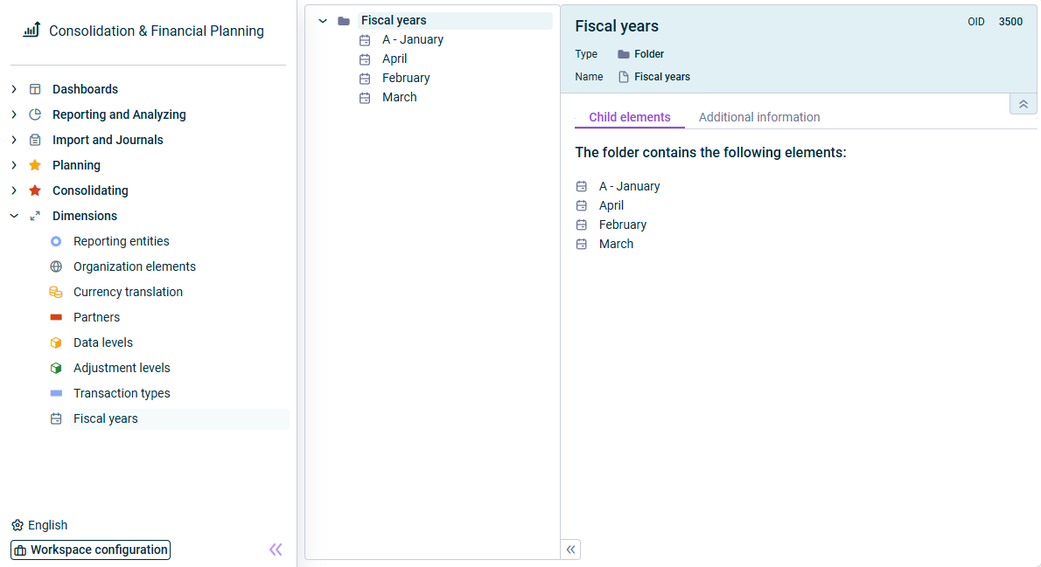Collapse the Fiscal years tree folder
This screenshot has height=567, width=1041.
[x=323, y=21]
